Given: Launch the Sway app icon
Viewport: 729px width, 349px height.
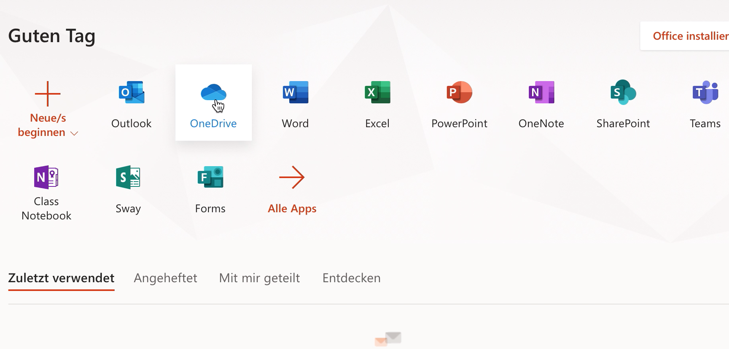Looking at the screenshot, I should pos(128,177).
